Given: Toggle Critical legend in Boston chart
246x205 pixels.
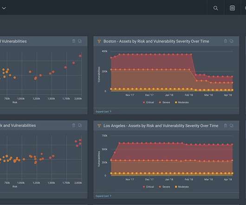Looking at the screenshot, I should (148, 102).
